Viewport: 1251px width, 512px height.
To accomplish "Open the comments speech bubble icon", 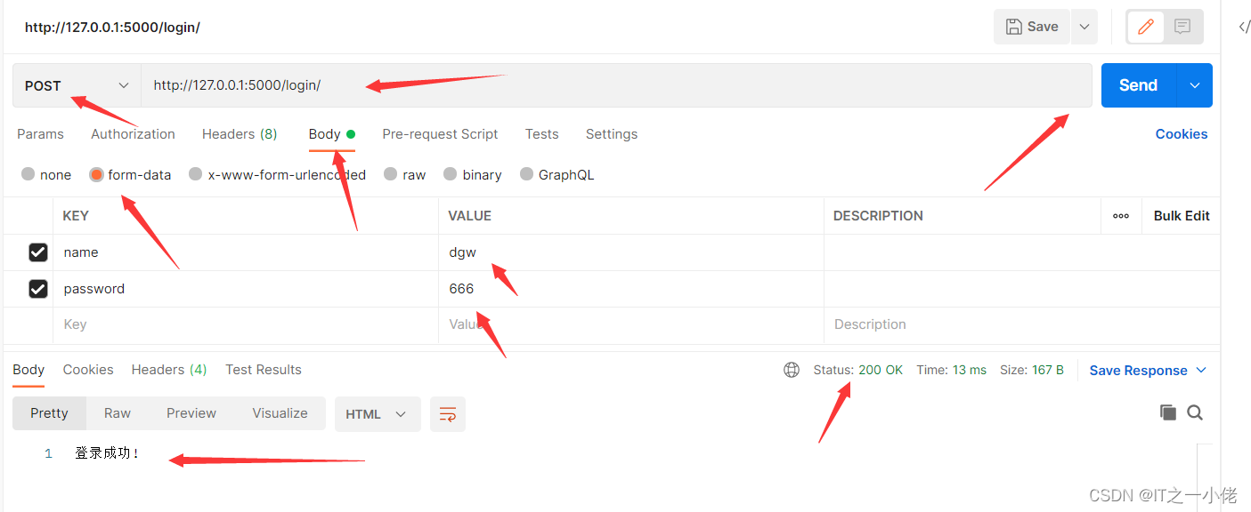I will coord(1182,27).
